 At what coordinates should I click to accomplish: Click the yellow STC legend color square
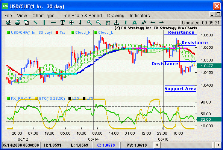click(x=36, y=98)
